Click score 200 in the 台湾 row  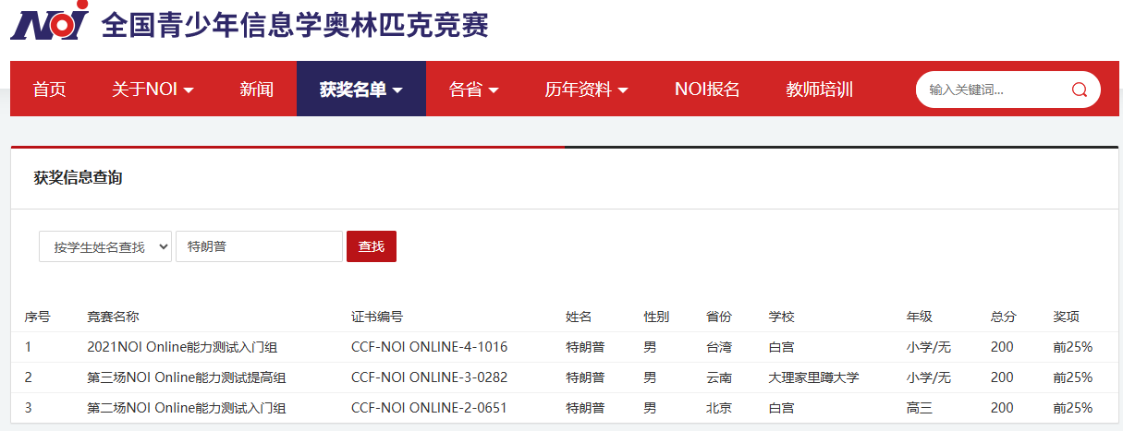[1002, 347]
